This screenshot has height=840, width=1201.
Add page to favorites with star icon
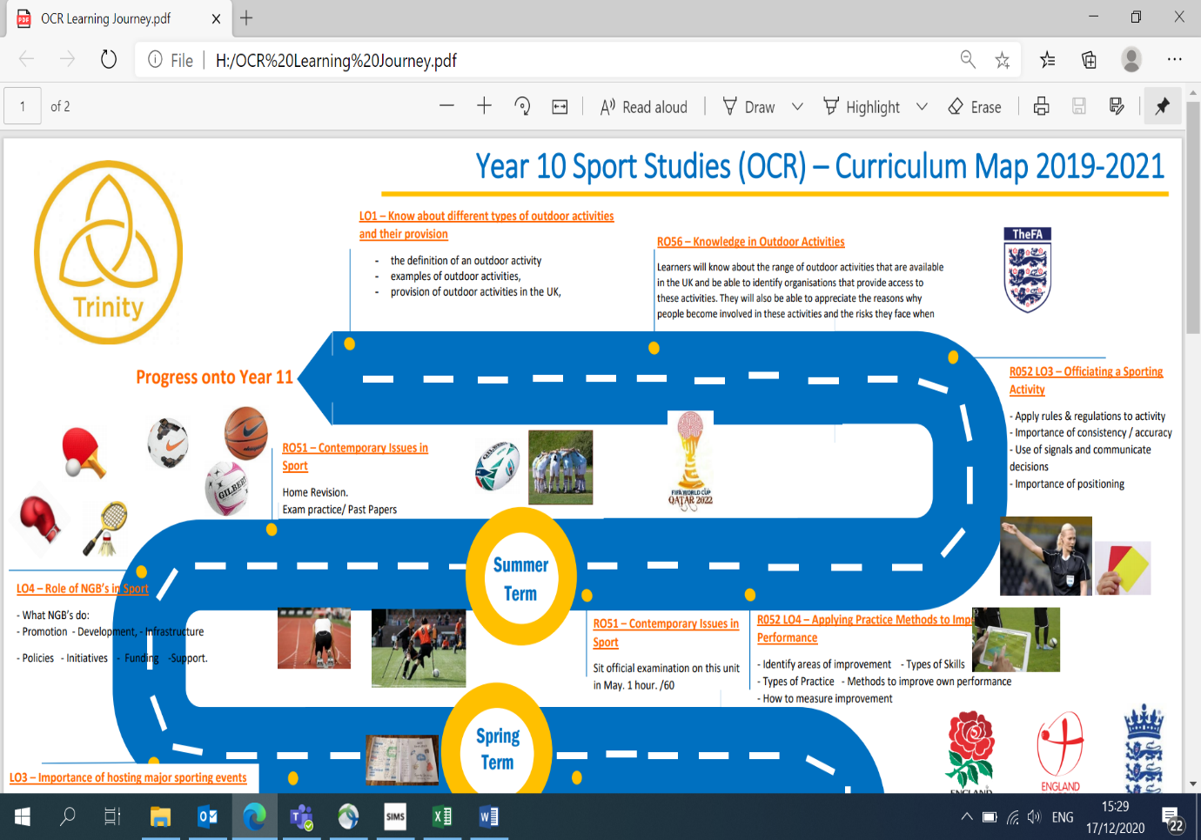point(1003,59)
